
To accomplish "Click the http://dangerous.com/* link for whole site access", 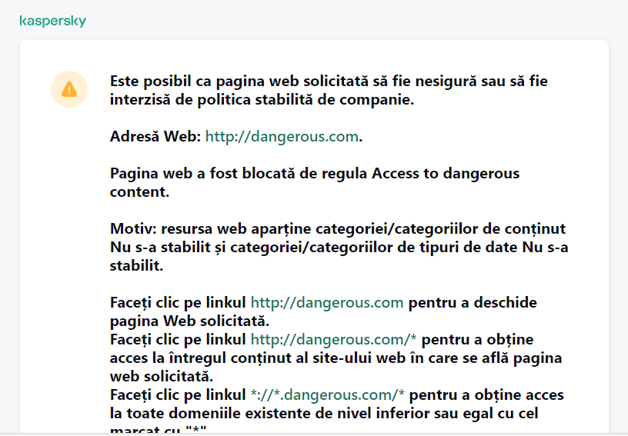I will tap(334, 339).
